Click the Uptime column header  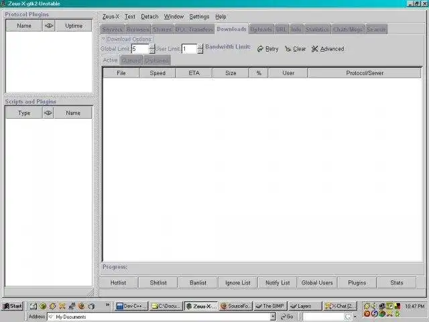coord(74,25)
